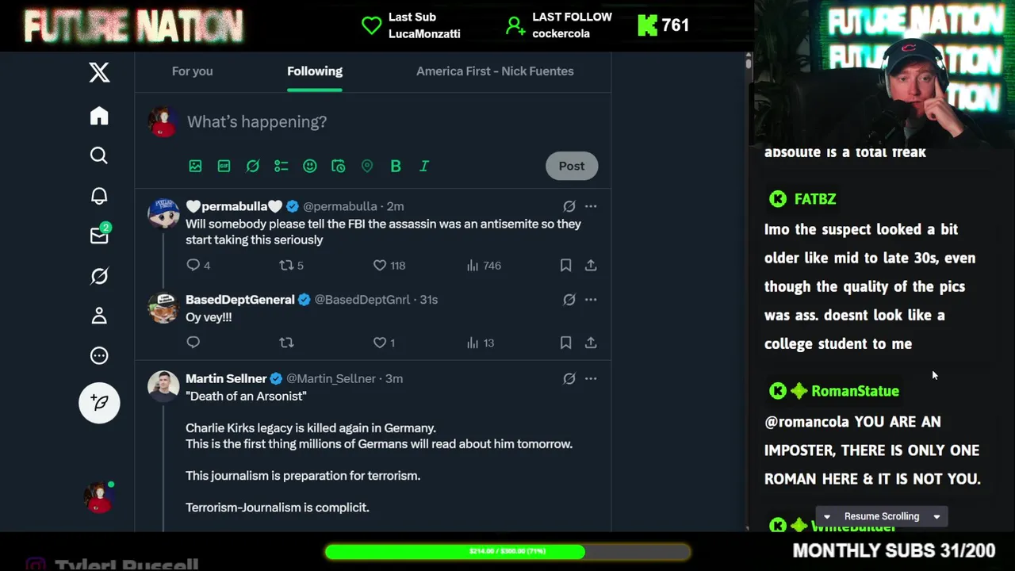
Task: Click the round compose post button
Action: coord(99,403)
